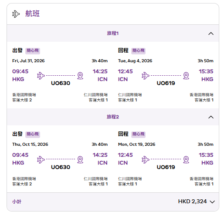This screenshot has height=215, width=221.
Task: Click the plane icon on Oct 15 UO630 flight
Action: point(41,159)
